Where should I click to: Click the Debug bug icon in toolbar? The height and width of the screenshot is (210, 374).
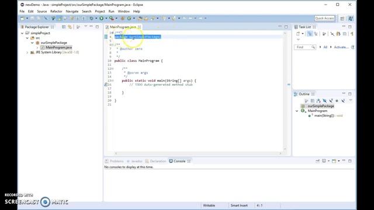91,18
